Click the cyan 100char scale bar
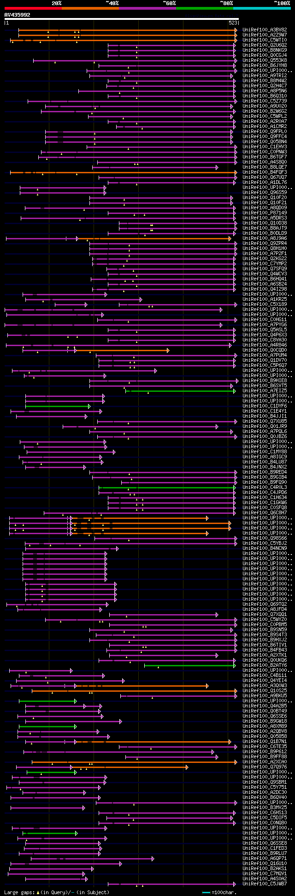The height and width of the screenshot is (896, 295). (x=206, y=892)
